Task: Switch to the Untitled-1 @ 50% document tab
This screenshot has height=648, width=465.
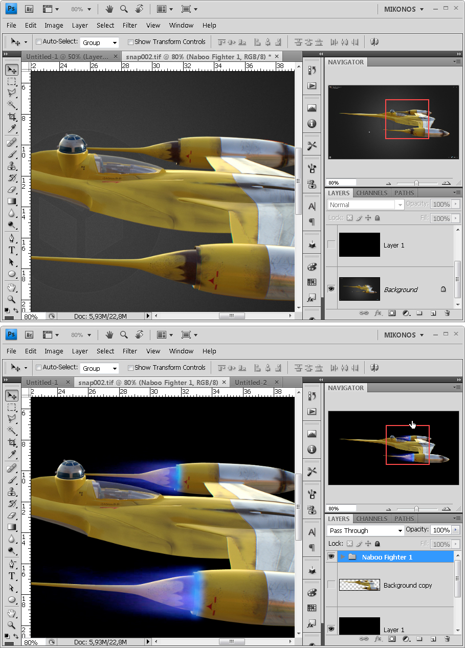Action: (x=67, y=57)
